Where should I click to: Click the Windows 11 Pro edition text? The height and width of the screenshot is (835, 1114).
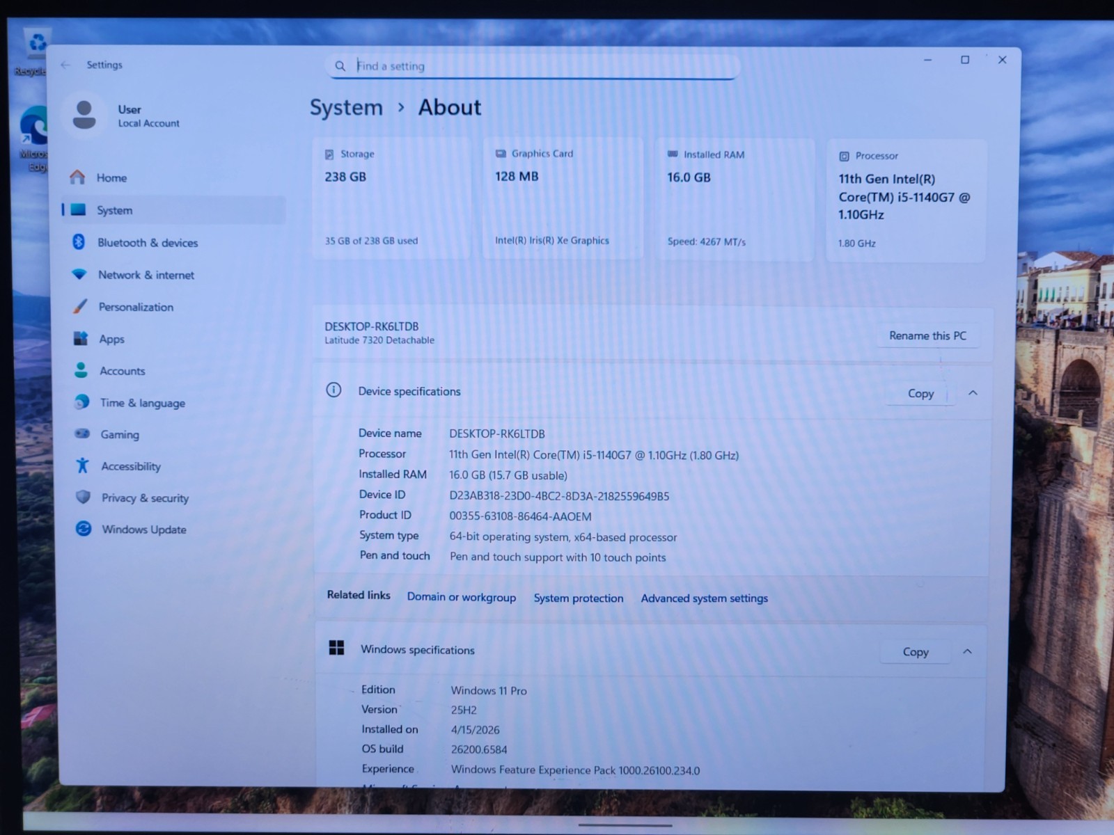coord(489,690)
